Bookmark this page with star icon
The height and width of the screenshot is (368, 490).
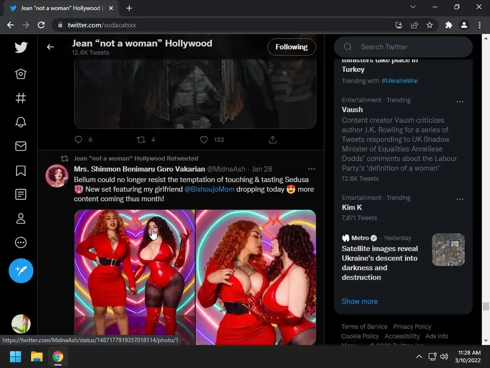pyautogui.click(x=430, y=25)
